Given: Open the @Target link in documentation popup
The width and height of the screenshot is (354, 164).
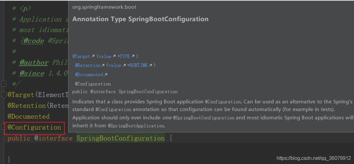Looking at the screenshot, I should click(x=81, y=56).
